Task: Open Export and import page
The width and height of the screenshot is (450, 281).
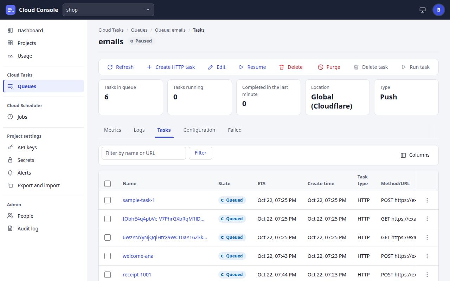Action: (43, 185)
